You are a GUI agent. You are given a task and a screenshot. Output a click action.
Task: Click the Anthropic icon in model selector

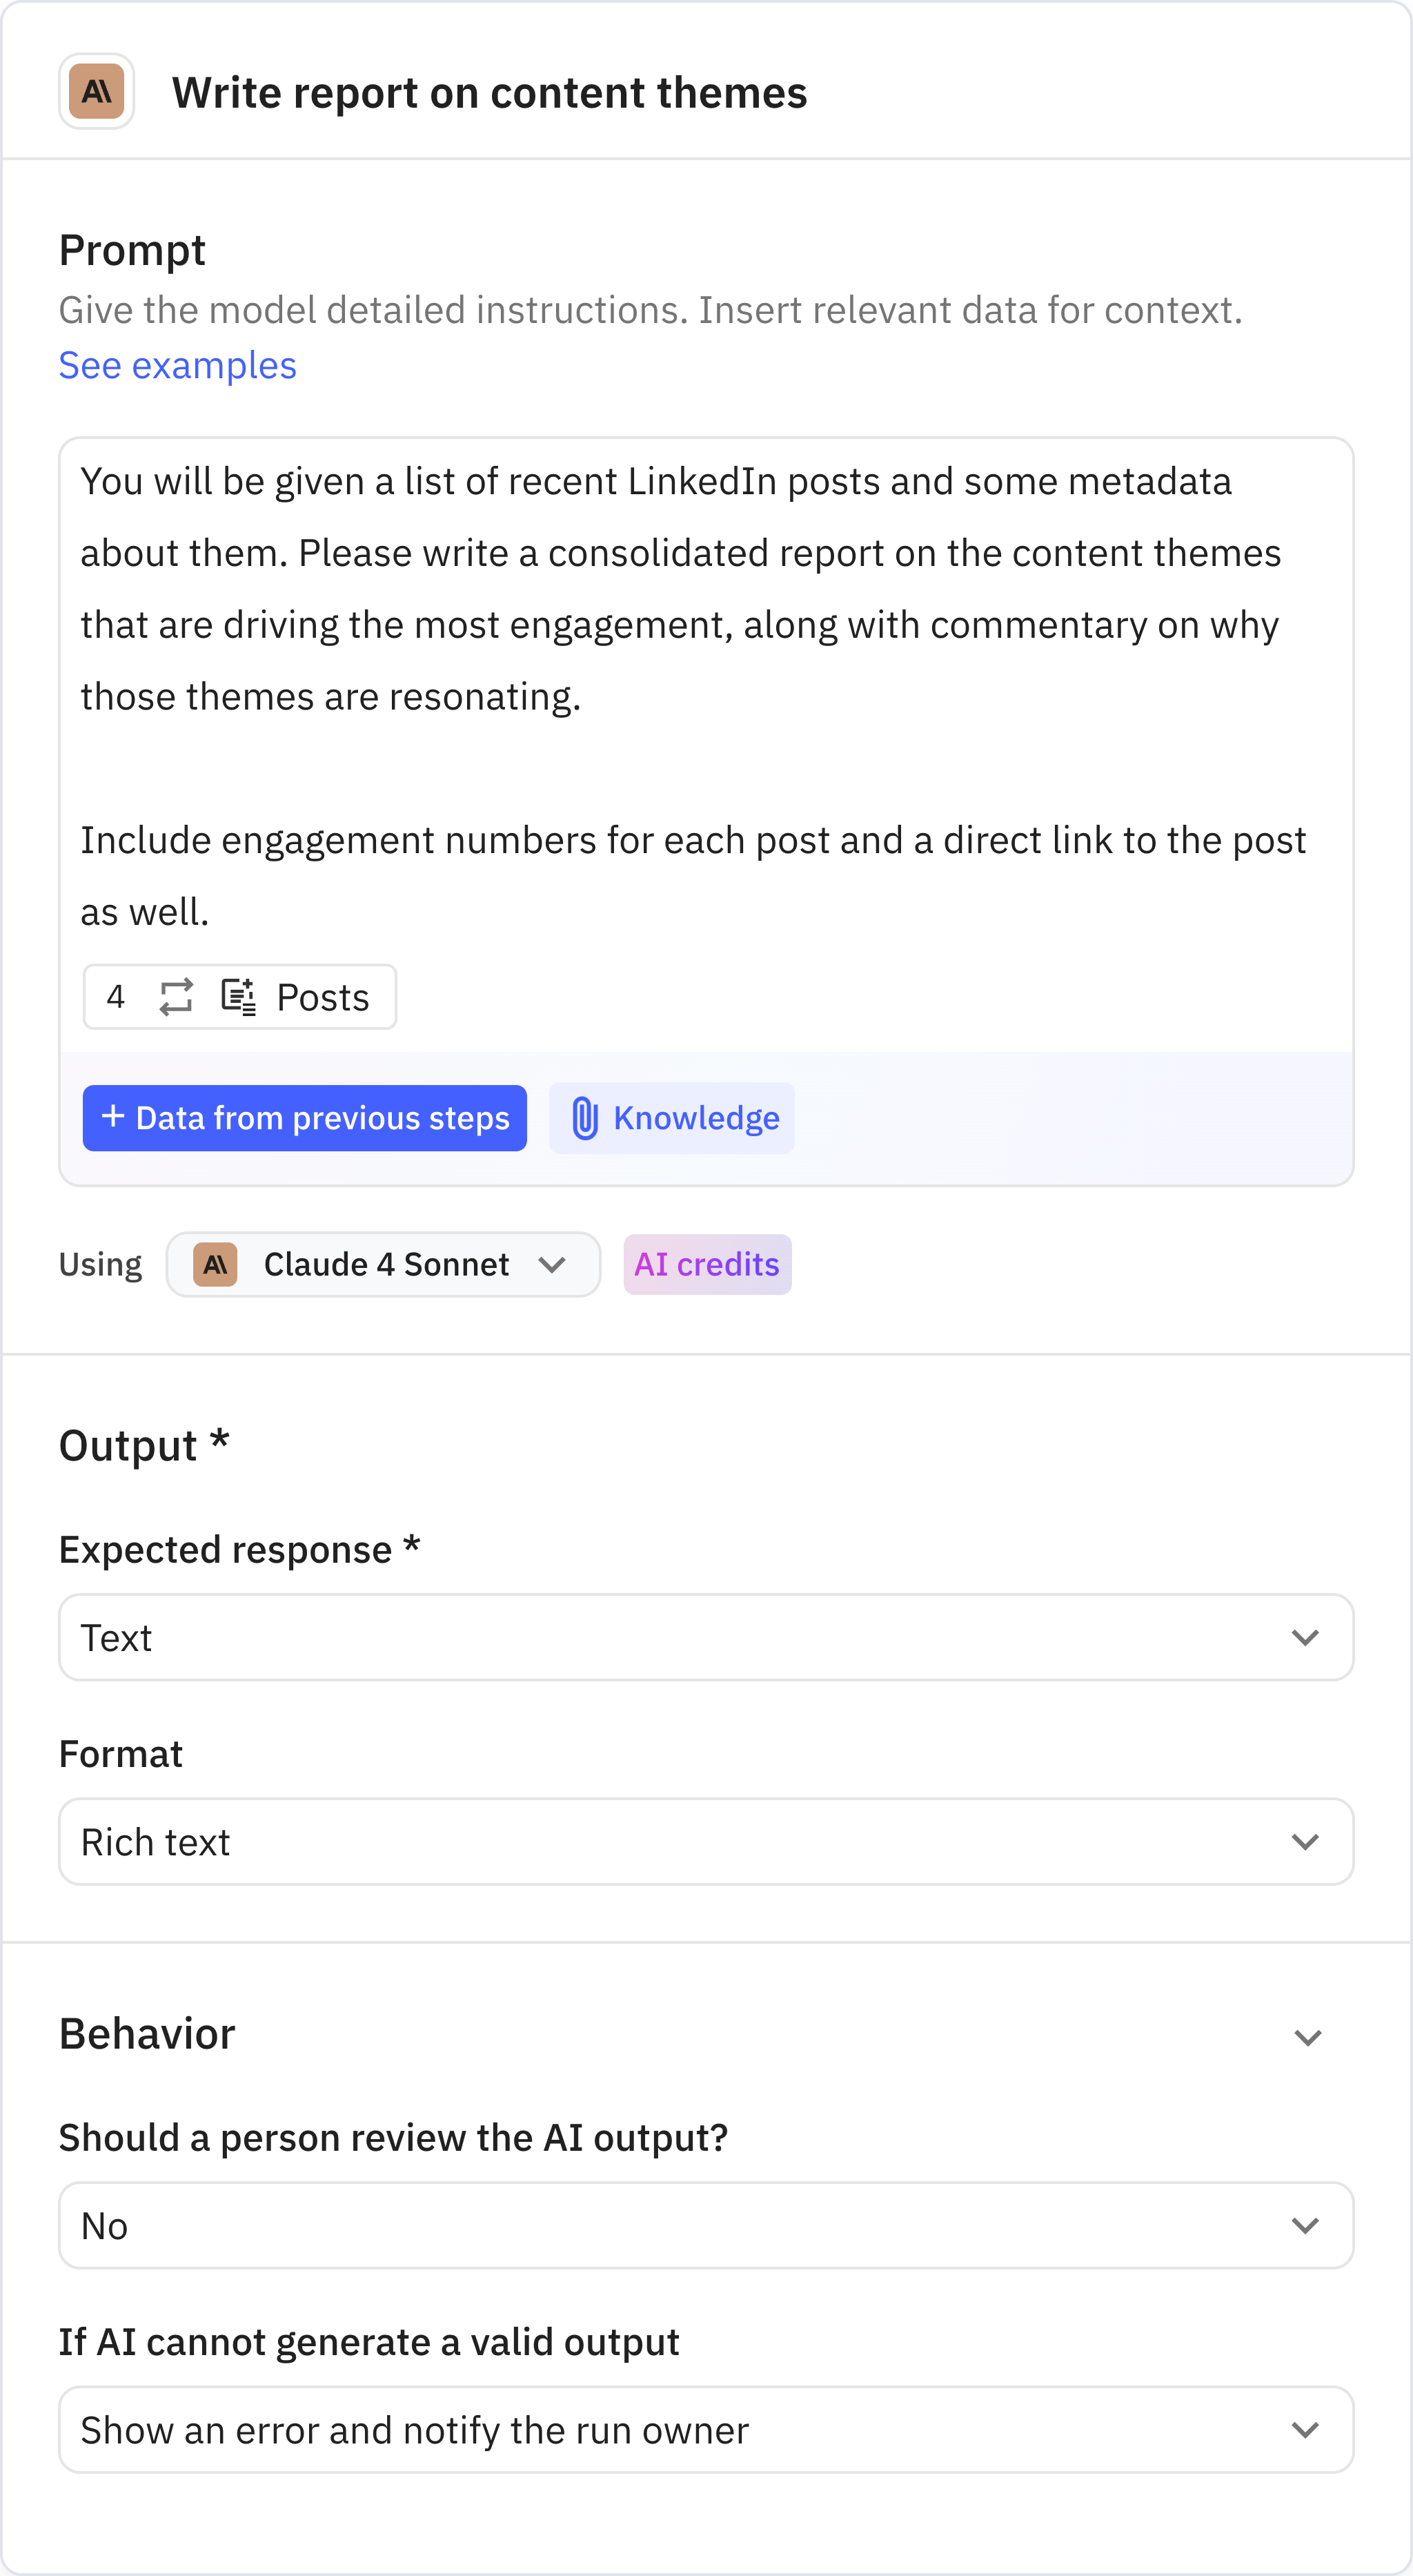pyautogui.click(x=215, y=1264)
